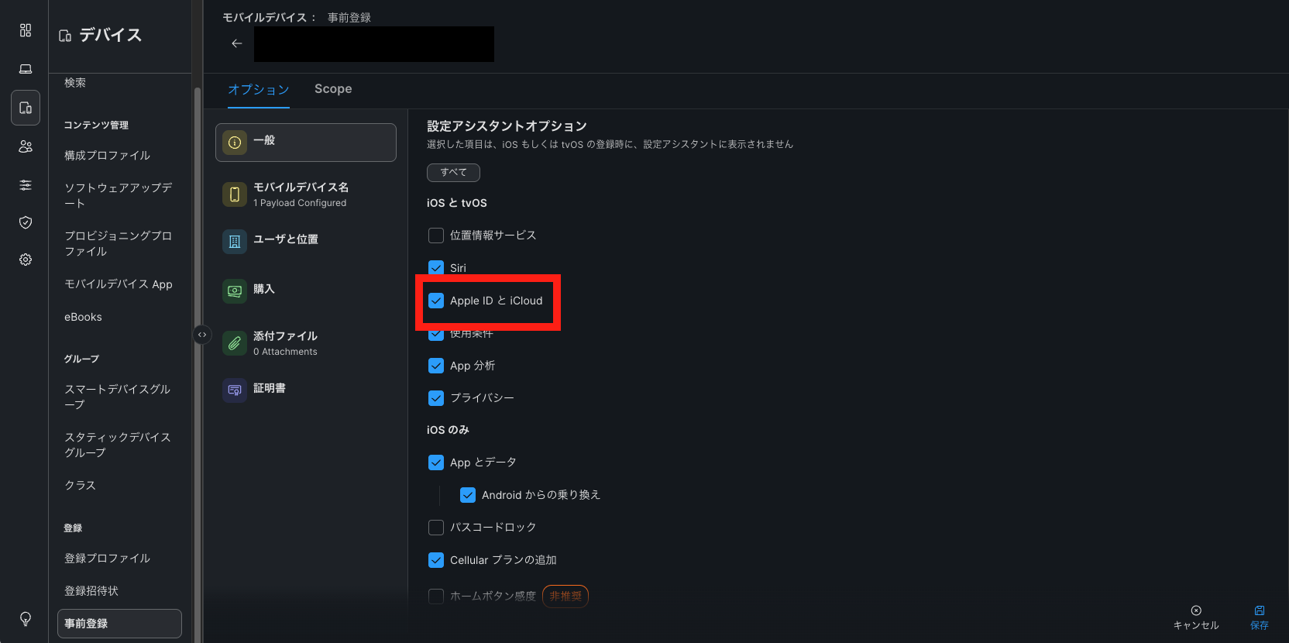This screenshot has height=643, width=1289.
Task: Click the すべて button
Action: 453,172
